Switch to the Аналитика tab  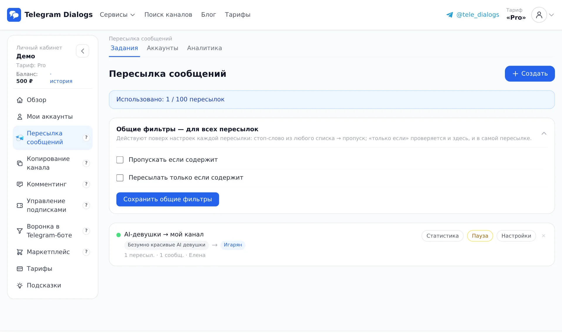click(204, 48)
